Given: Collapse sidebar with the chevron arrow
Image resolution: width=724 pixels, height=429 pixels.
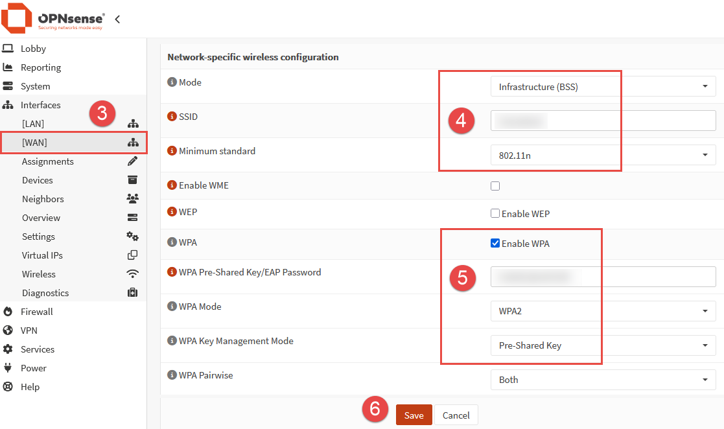Looking at the screenshot, I should (x=117, y=19).
